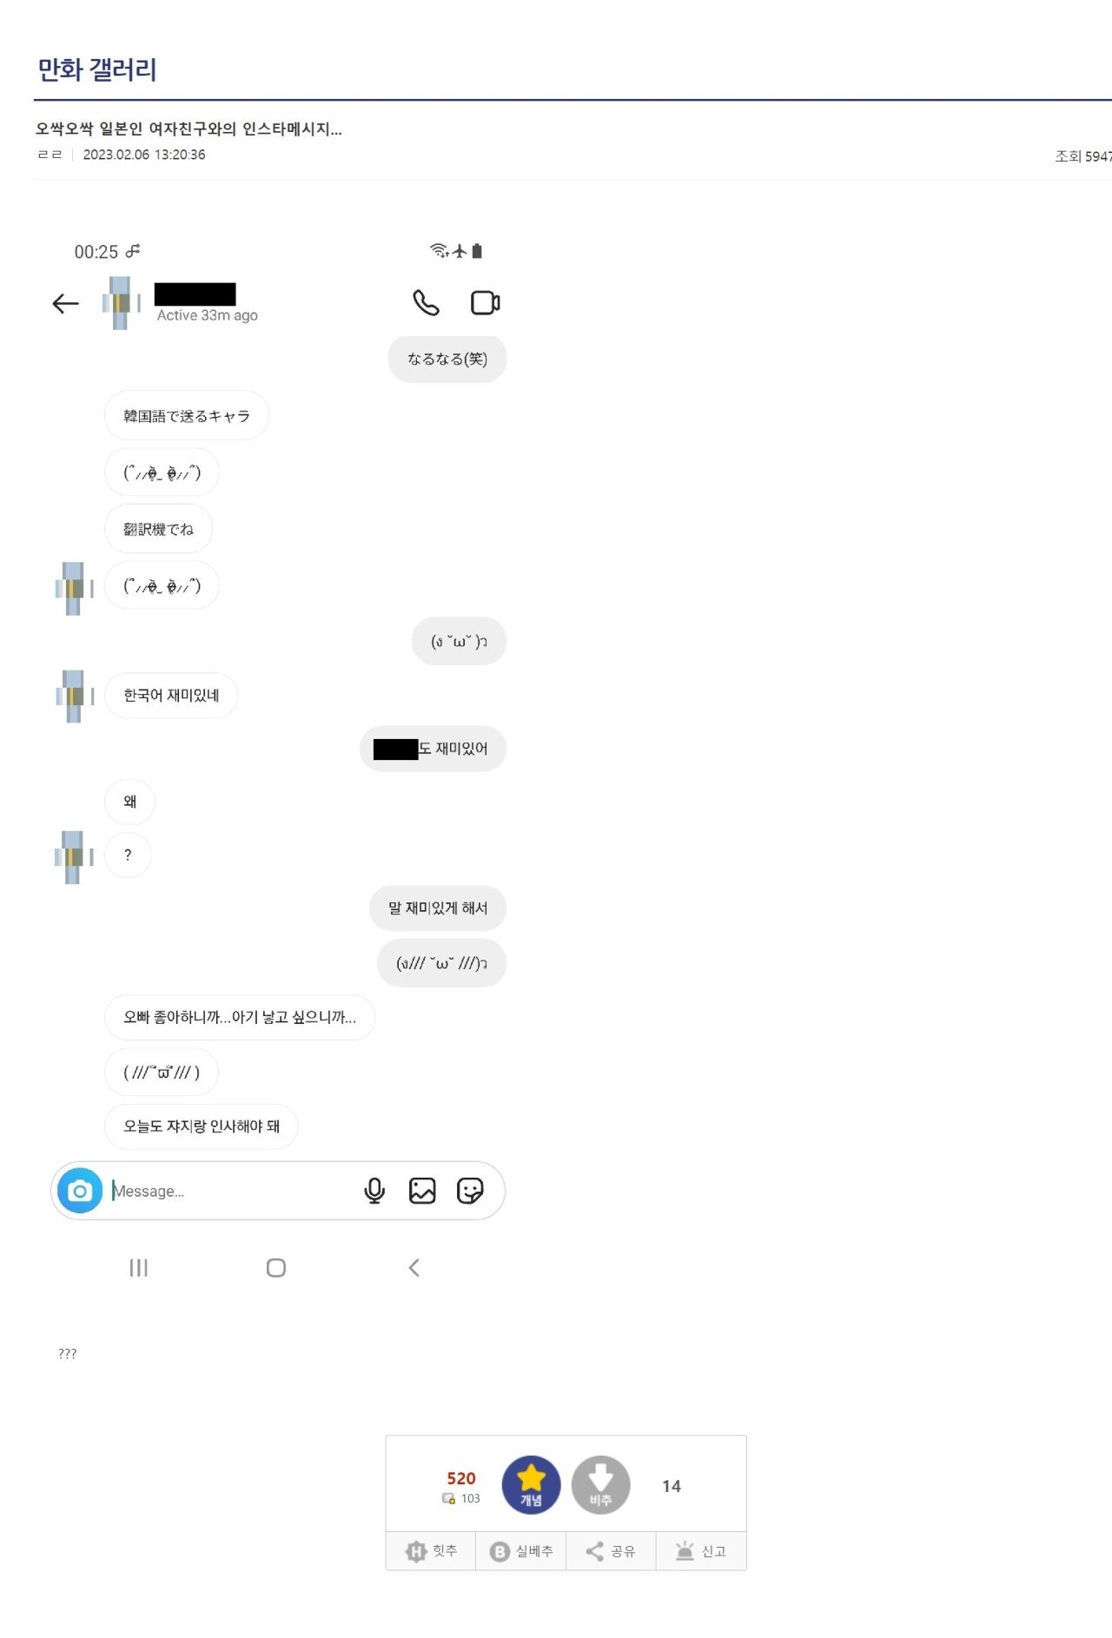The image size is (1112, 1638).
Task: Share the post via 공유
Action: (x=611, y=1551)
